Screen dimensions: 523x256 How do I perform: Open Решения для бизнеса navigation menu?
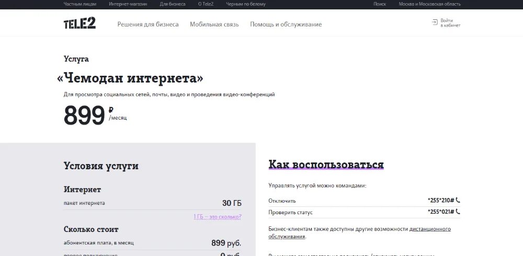148,25
